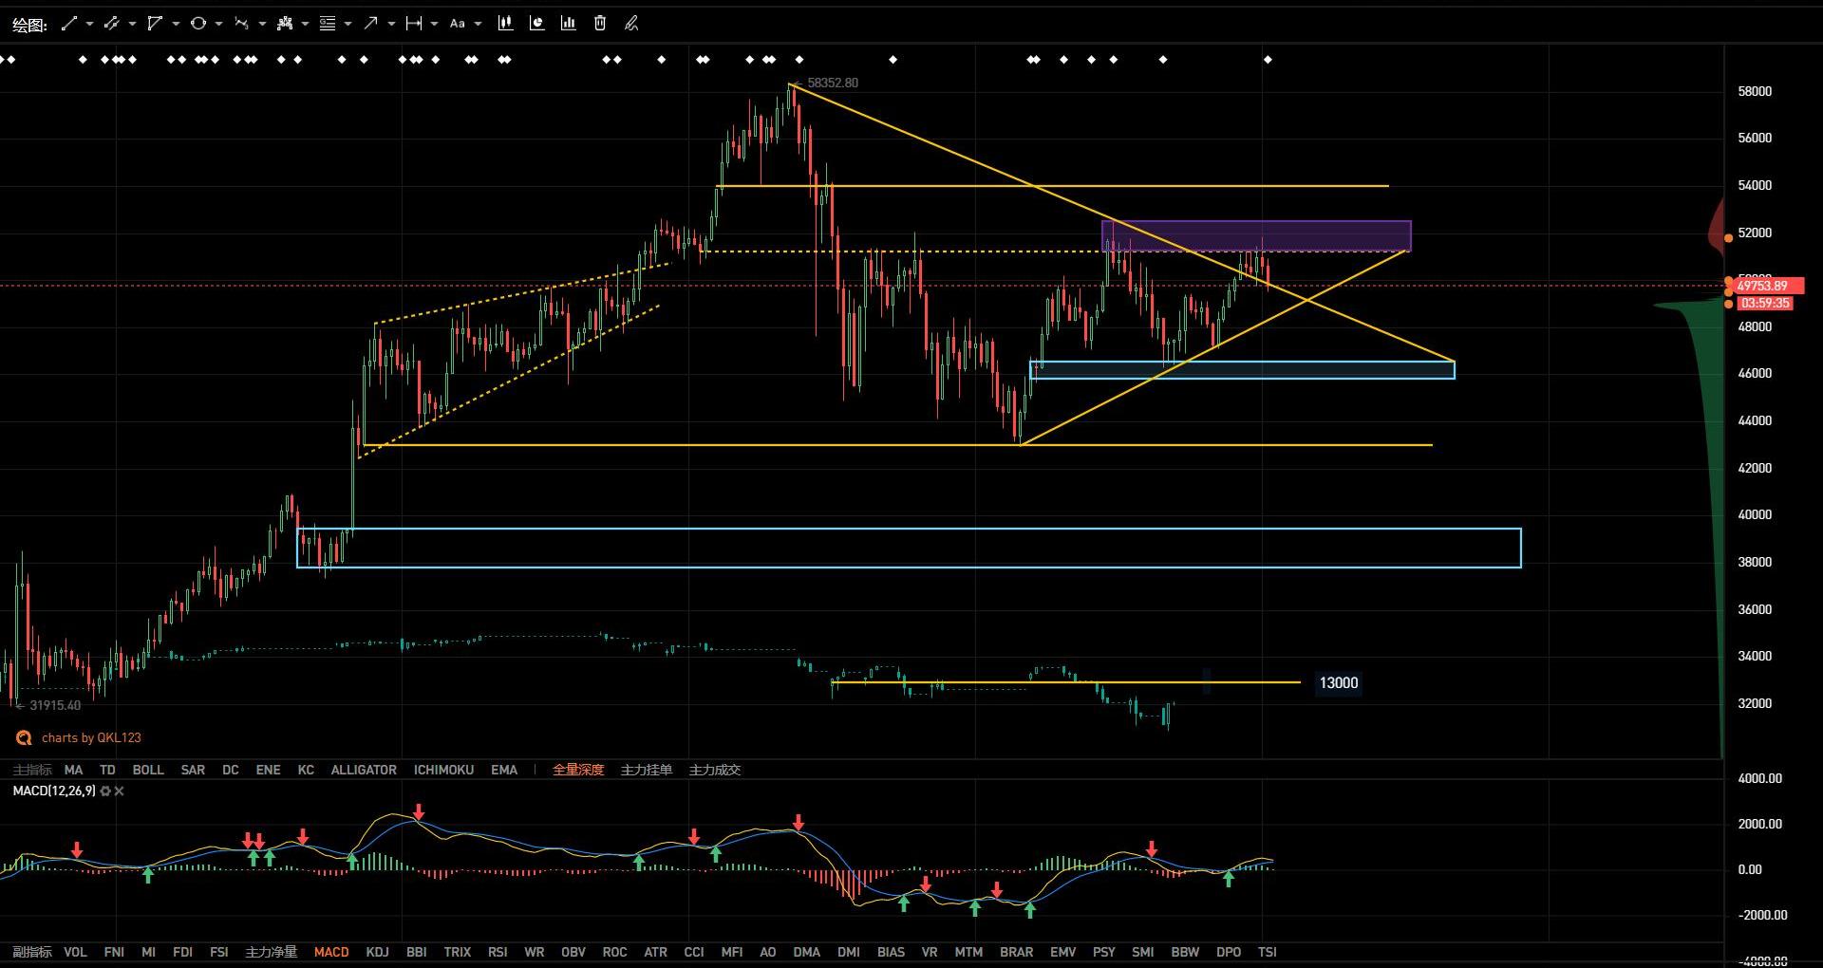Select the trend line drawing tool

(x=68, y=24)
